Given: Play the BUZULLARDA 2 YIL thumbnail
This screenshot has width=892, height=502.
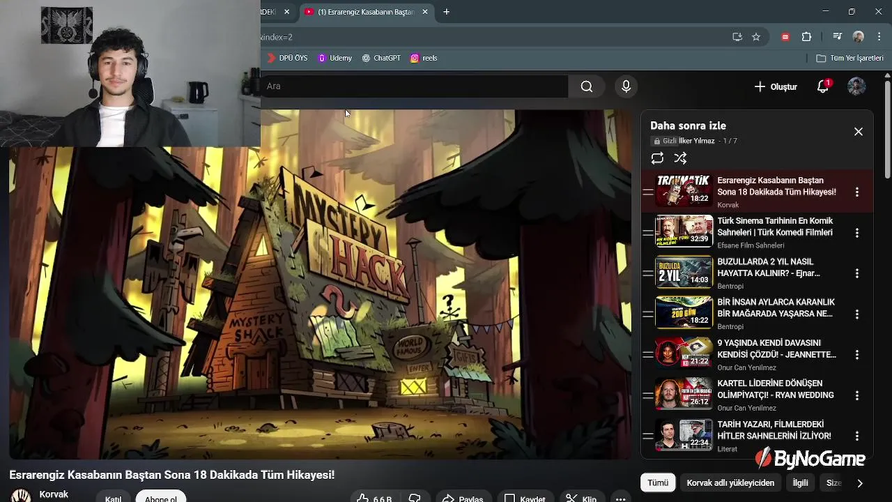Looking at the screenshot, I should coord(684,272).
